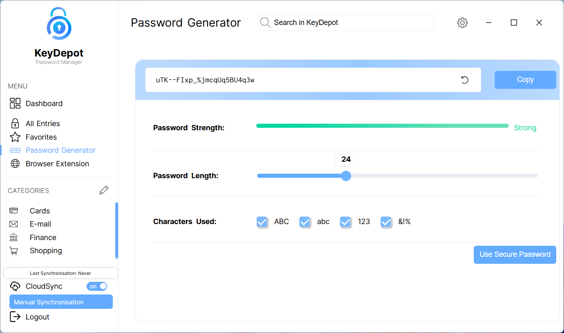This screenshot has width=564, height=333.
Task: Open settings via the gear icon
Action: click(462, 23)
